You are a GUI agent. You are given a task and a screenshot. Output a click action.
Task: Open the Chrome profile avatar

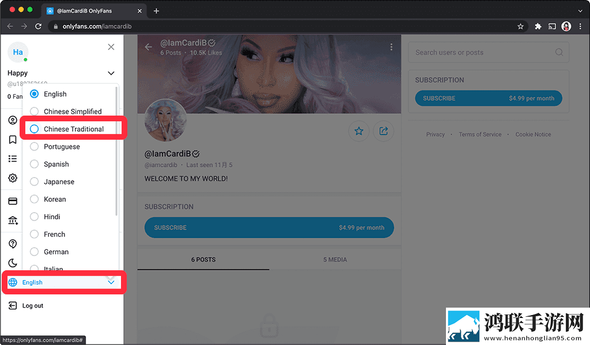click(x=566, y=26)
